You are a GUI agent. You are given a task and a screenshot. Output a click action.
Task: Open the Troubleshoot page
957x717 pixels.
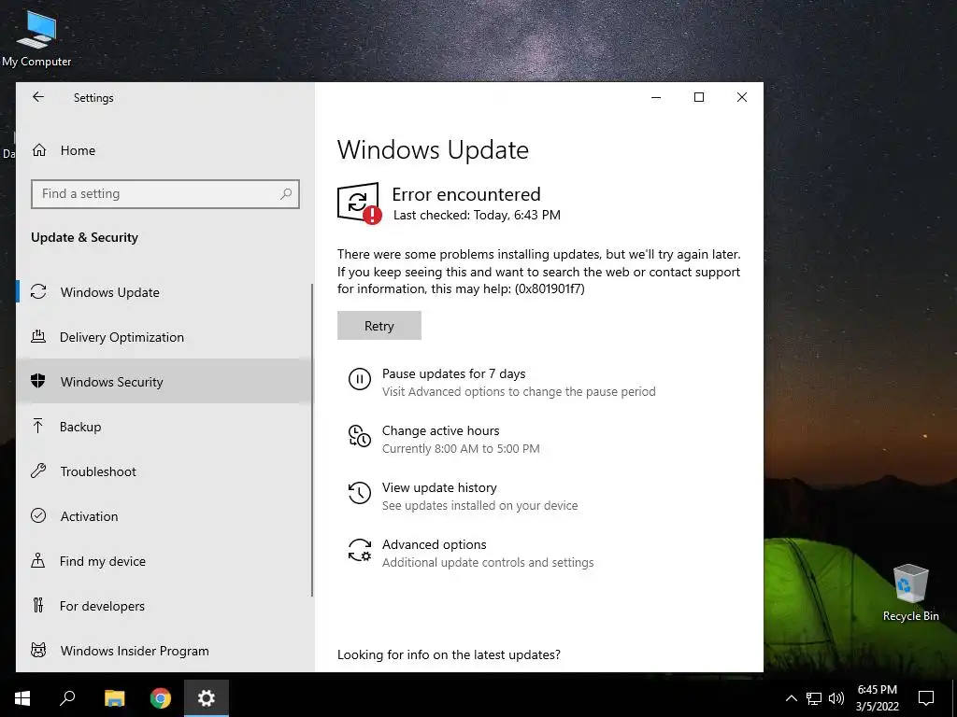coord(164,471)
